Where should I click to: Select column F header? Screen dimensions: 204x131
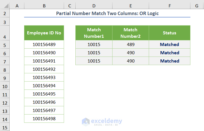tap(169, 6)
